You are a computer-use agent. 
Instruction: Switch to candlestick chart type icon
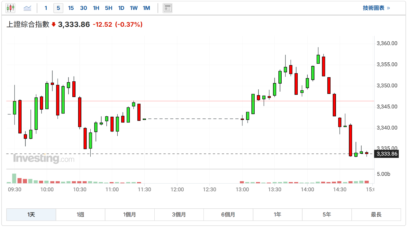[11, 8]
